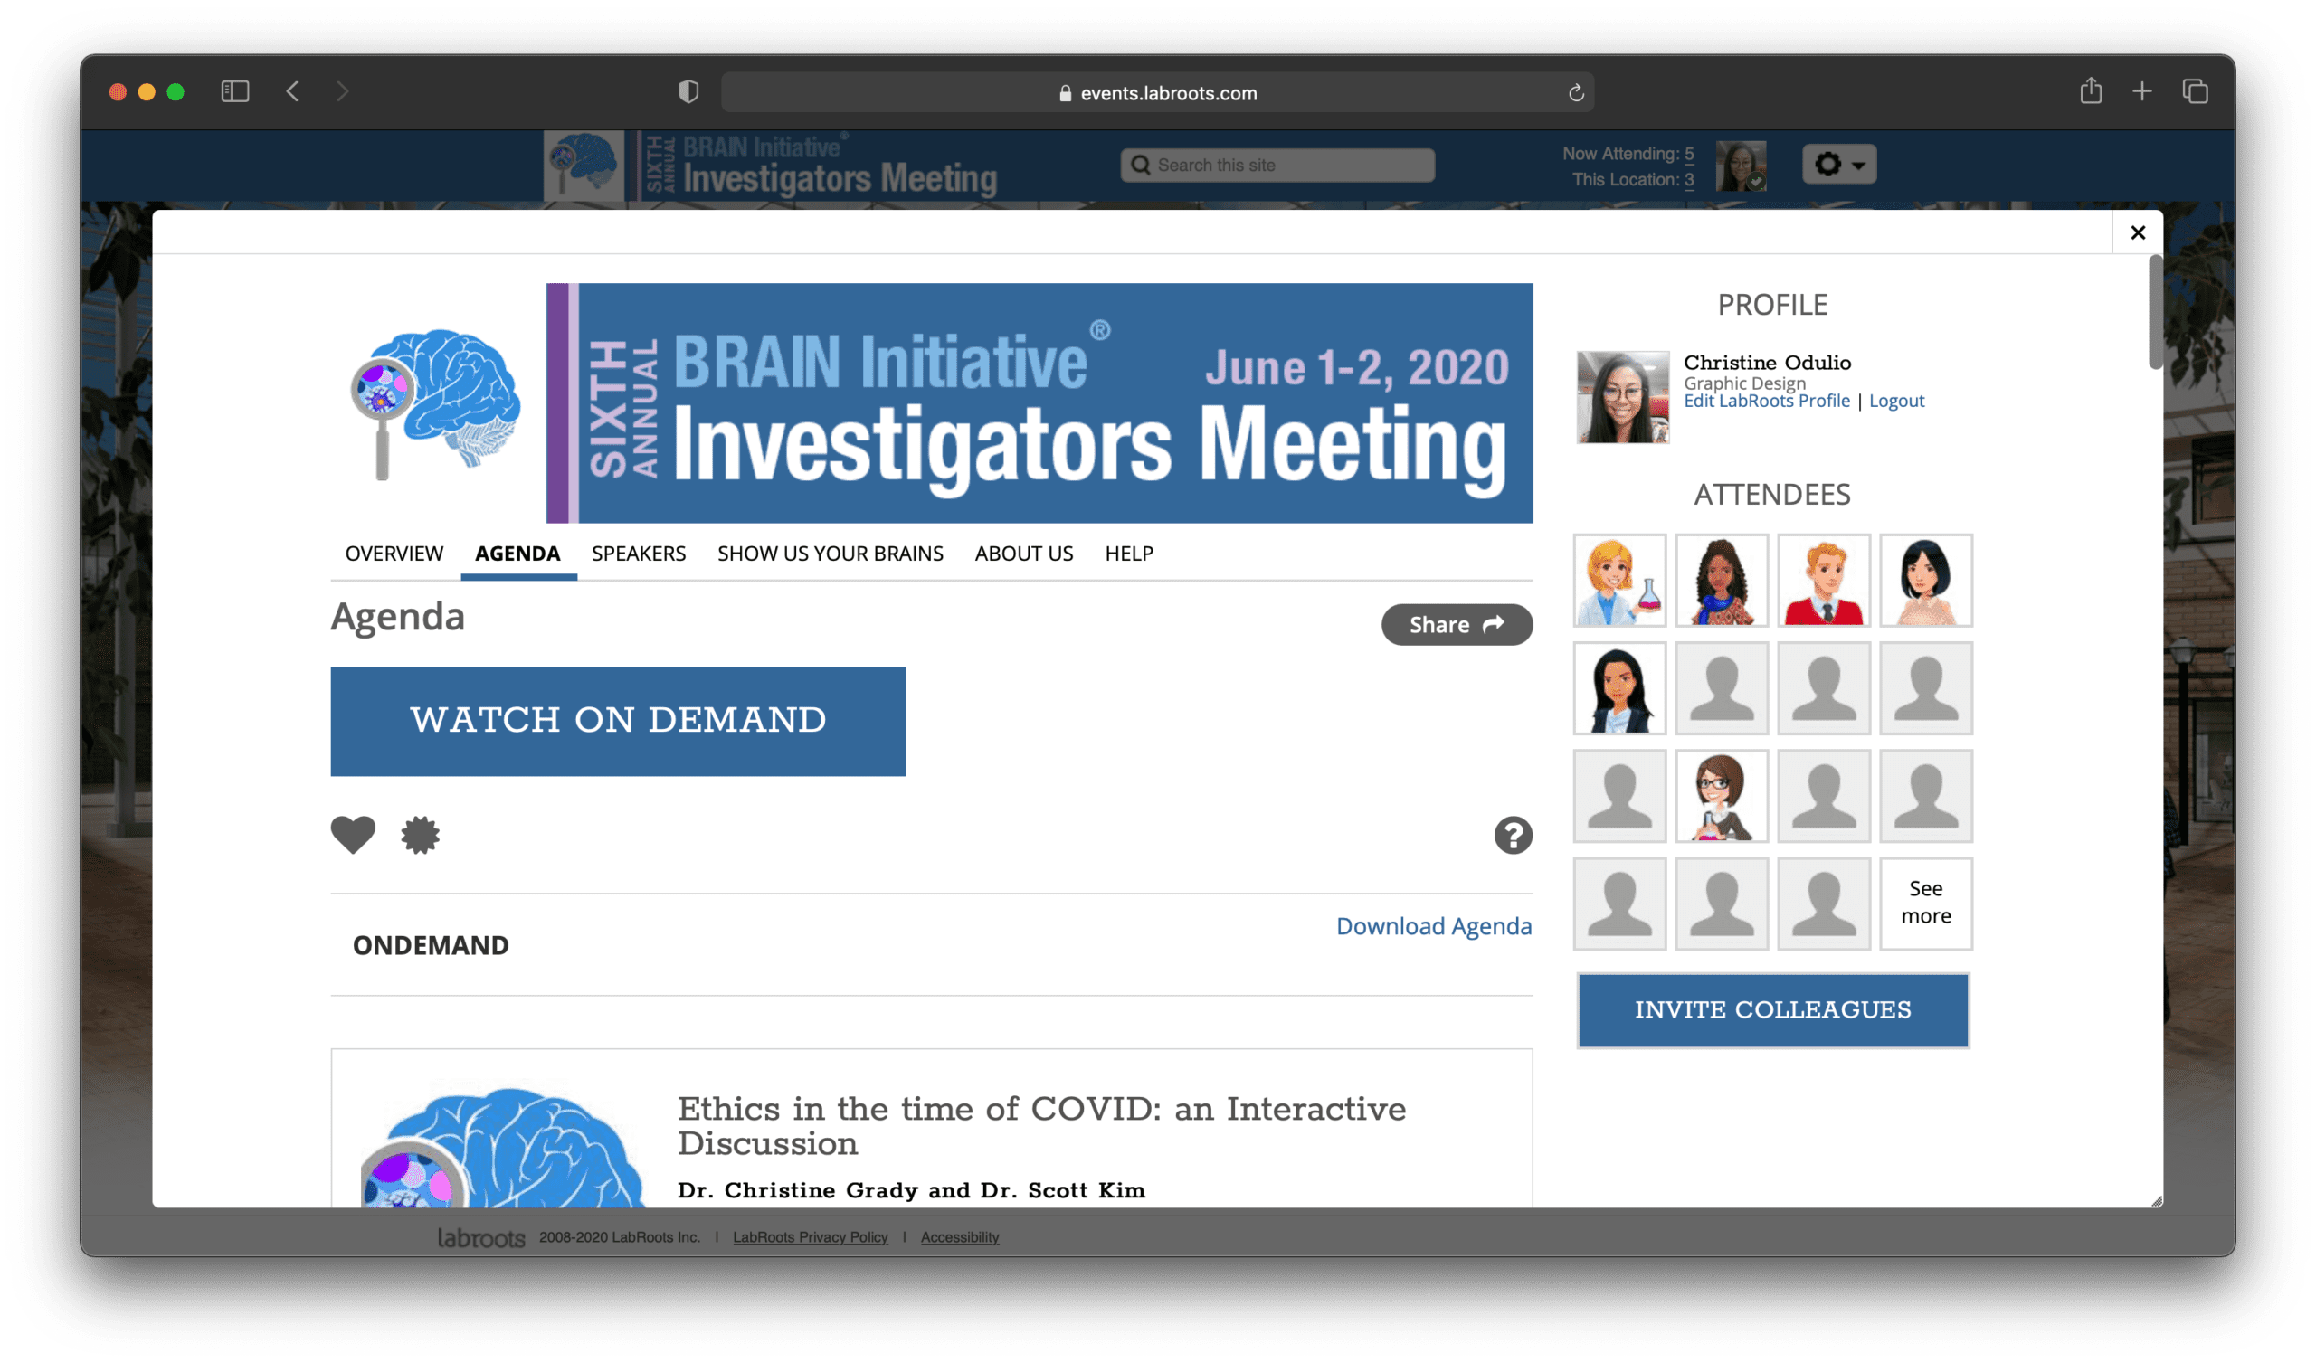Open the gear settings dropdown
Image resolution: width=2316 pixels, height=1363 pixels.
pyautogui.click(x=1839, y=165)
